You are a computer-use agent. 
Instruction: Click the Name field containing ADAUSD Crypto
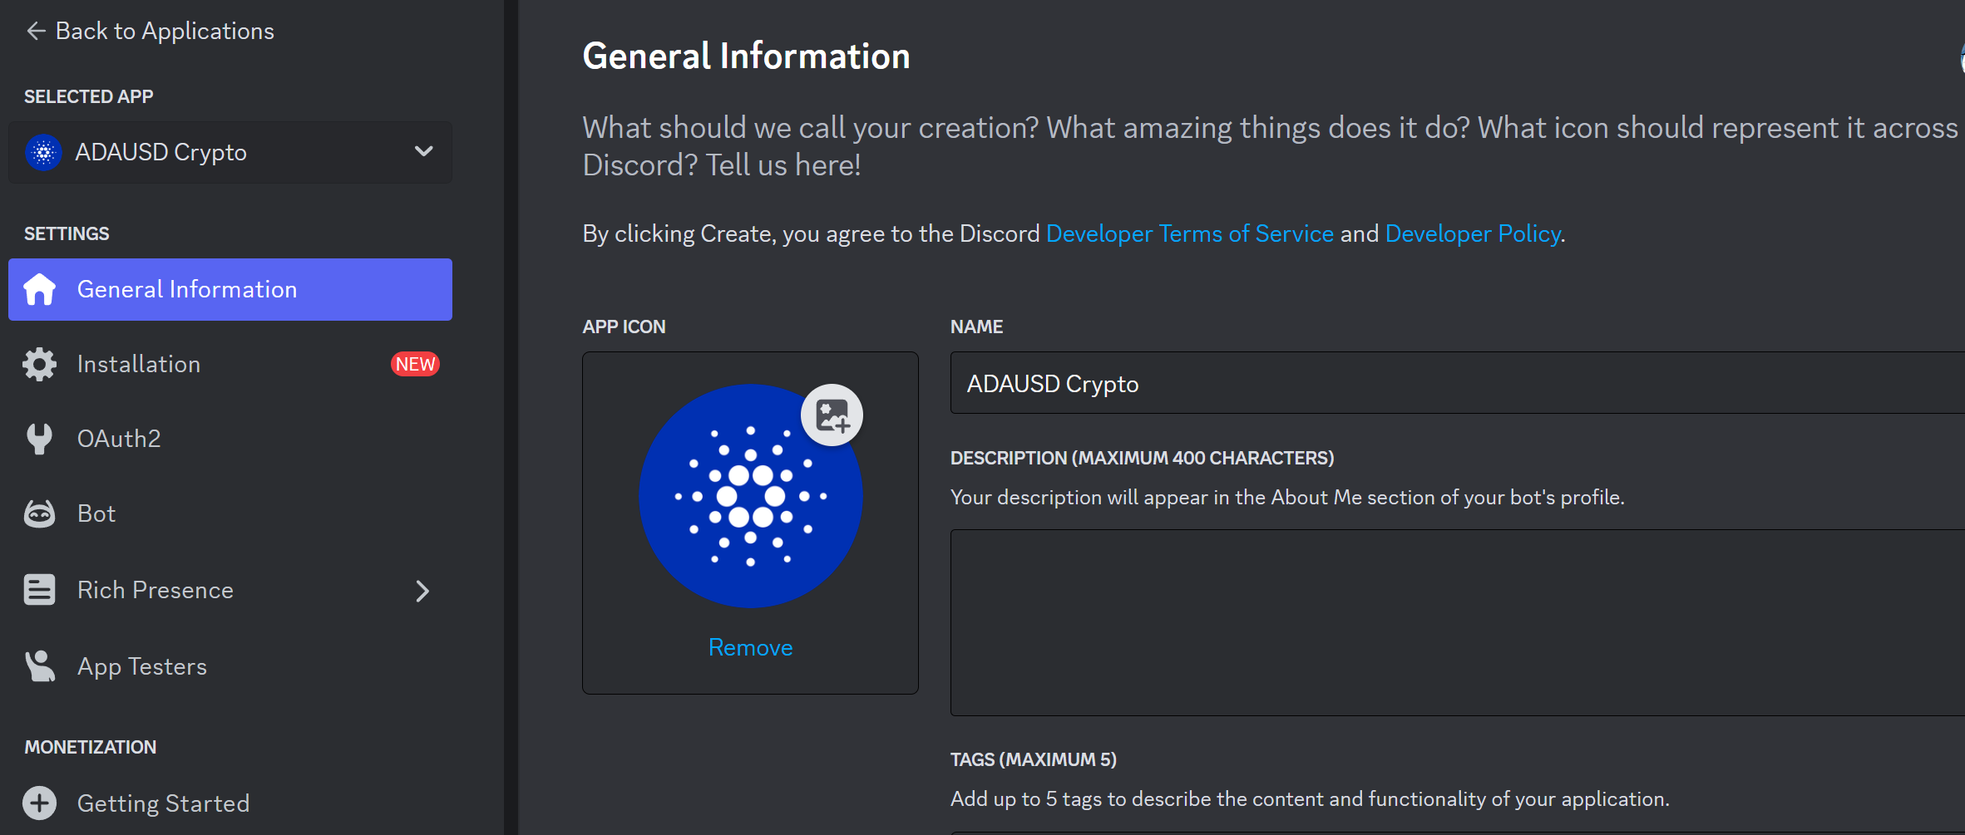coord(1457,383)
